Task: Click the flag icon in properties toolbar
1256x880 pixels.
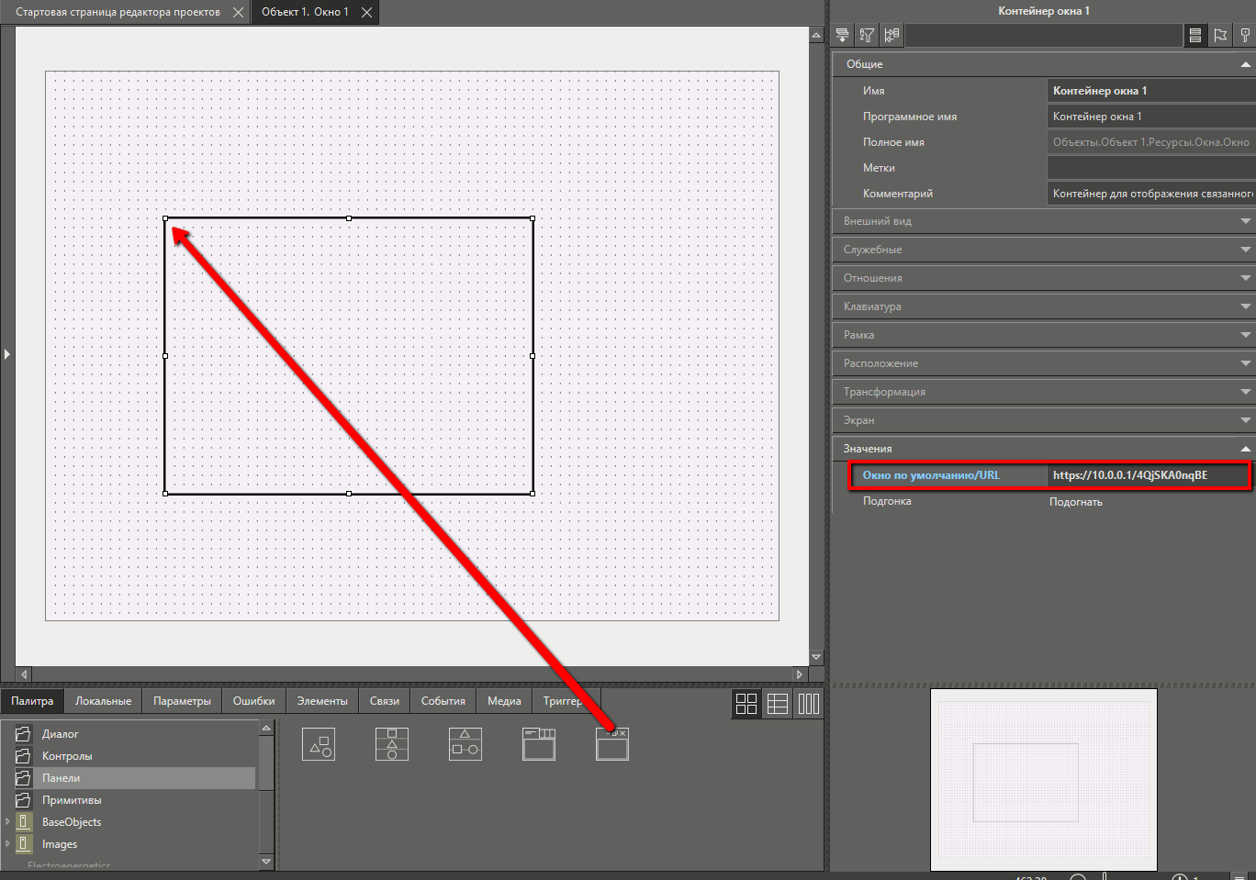Action: tap(1220, 36)
